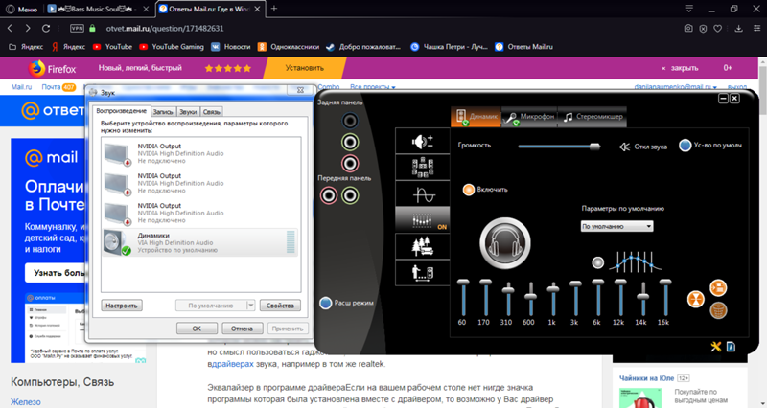Click OK in the Sound dialog
This screenshot has width=767, height=408.
coord(197,329)
